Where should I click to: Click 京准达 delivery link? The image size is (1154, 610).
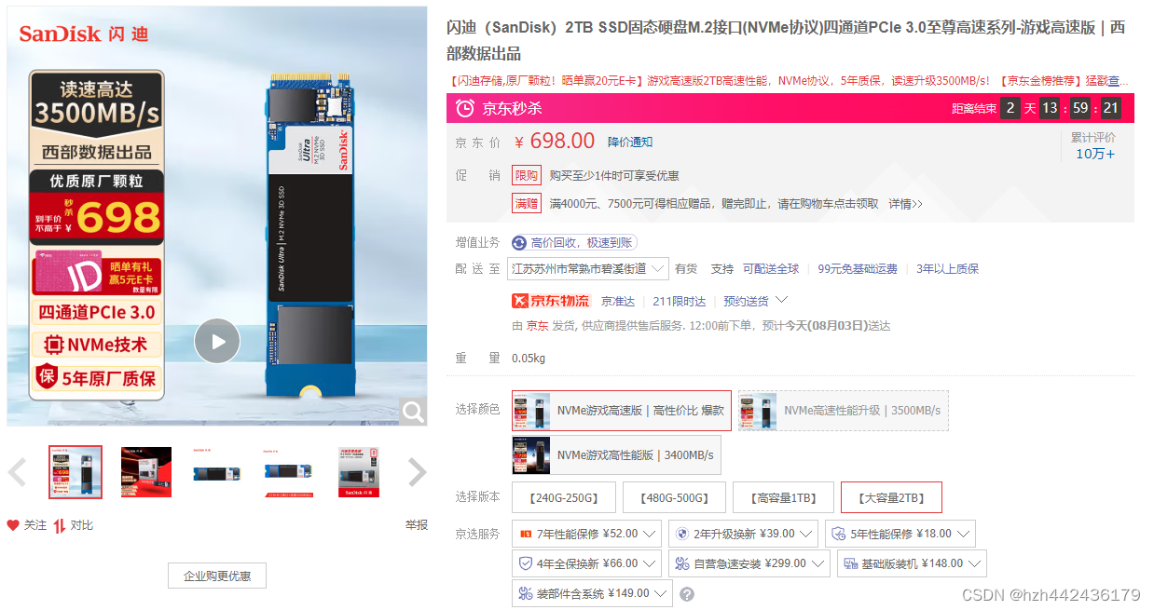tap(617, 301)
